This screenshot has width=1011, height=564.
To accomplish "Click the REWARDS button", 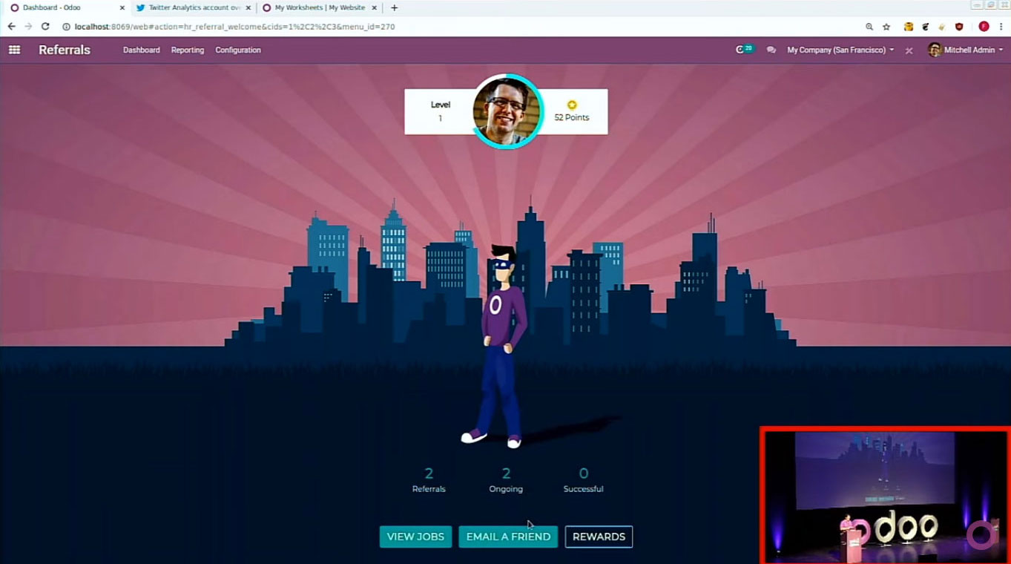I will (599, 537).
